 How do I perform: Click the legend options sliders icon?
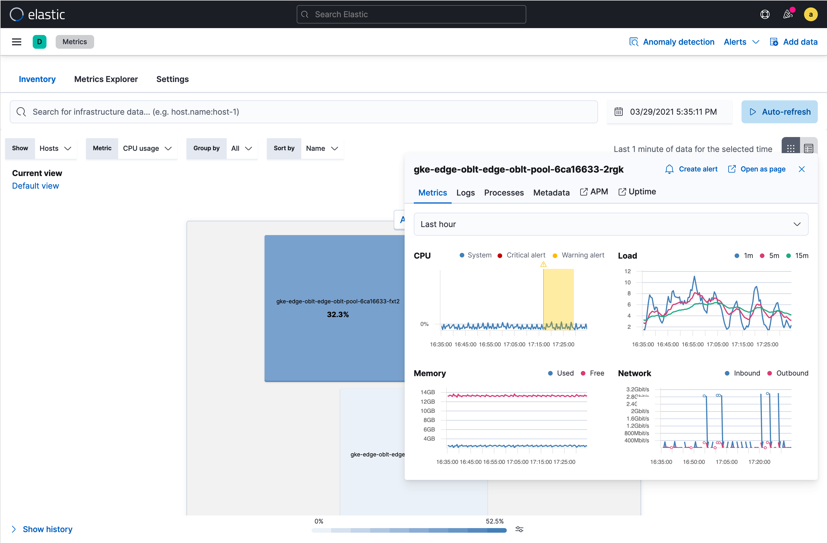pyautogui.click(x=519, y=529)
